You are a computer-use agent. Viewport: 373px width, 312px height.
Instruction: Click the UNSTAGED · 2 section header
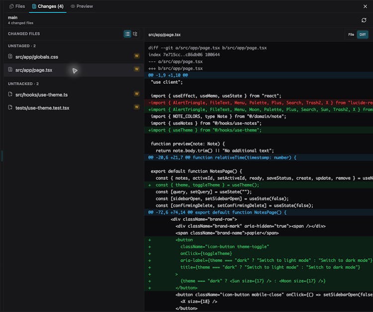pyautogui.click(x=22, y=46)
